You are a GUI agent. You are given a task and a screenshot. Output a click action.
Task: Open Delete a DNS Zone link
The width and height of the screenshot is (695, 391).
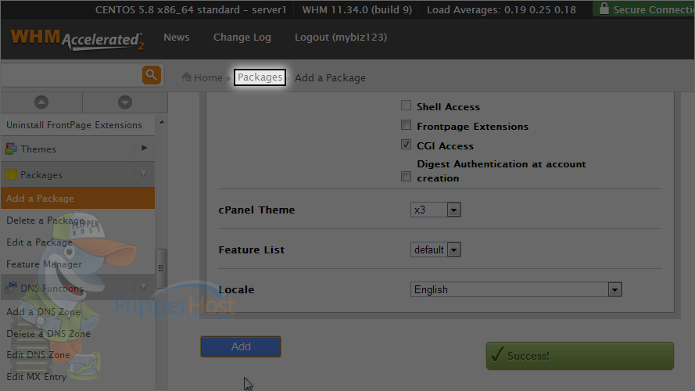pyautogui.click(x=48, y=333)
